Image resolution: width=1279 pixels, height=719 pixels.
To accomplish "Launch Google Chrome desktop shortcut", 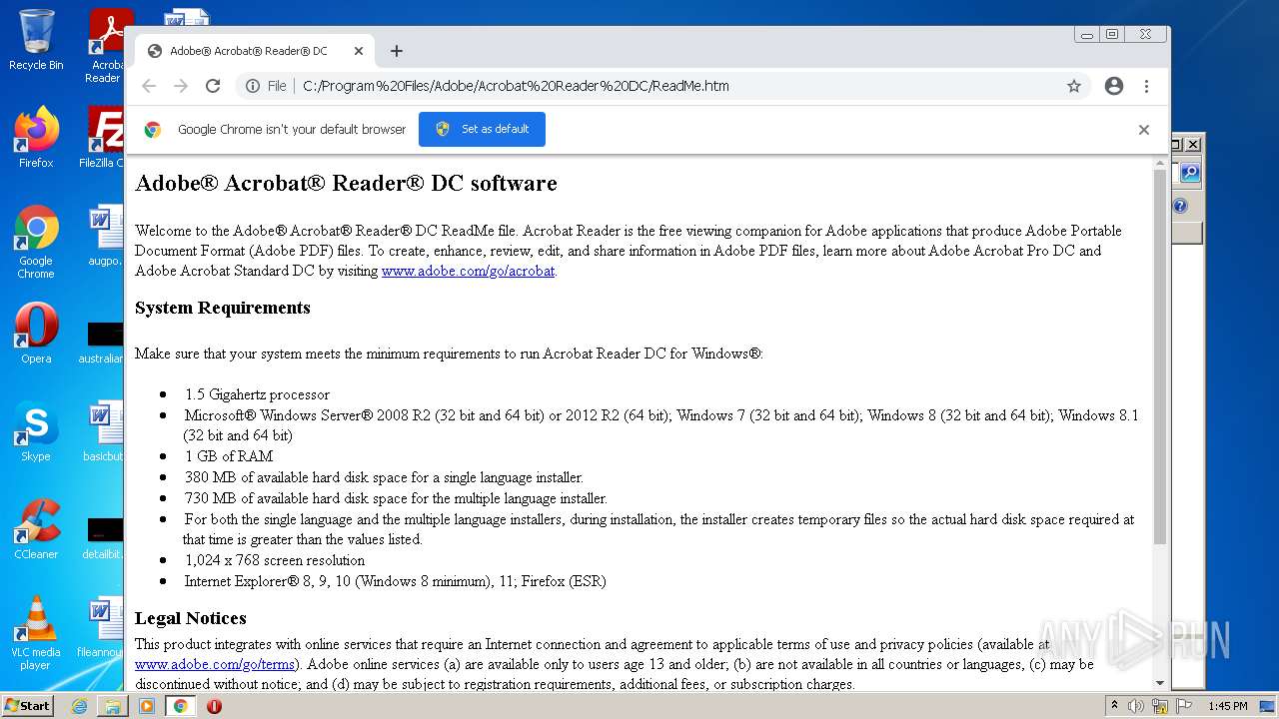I will pos(36,242).
